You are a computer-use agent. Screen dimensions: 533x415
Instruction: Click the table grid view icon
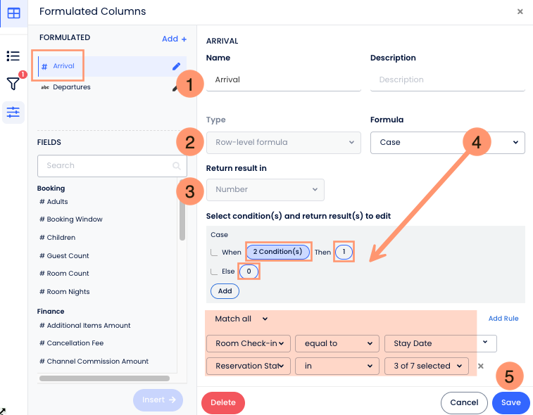[13, 13]
